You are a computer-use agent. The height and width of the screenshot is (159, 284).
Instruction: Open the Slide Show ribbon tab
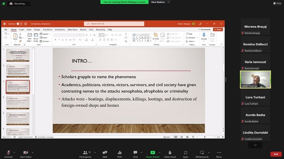click(x=73, y=30)
